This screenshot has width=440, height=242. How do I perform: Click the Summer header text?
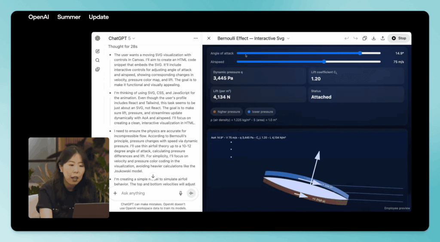tap(69, 17)
